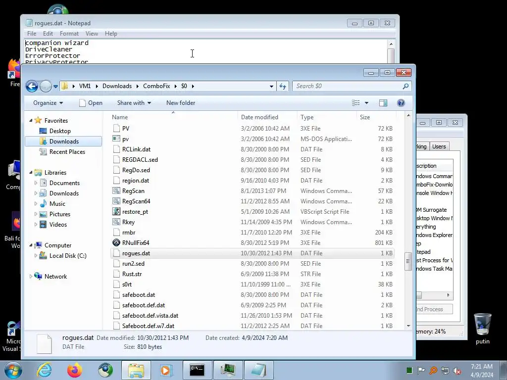Image resolution: width=507 pixels, height=380 pixels.
Task: Open the recent pages dropdown arrow
Action: tap(55, 86)
